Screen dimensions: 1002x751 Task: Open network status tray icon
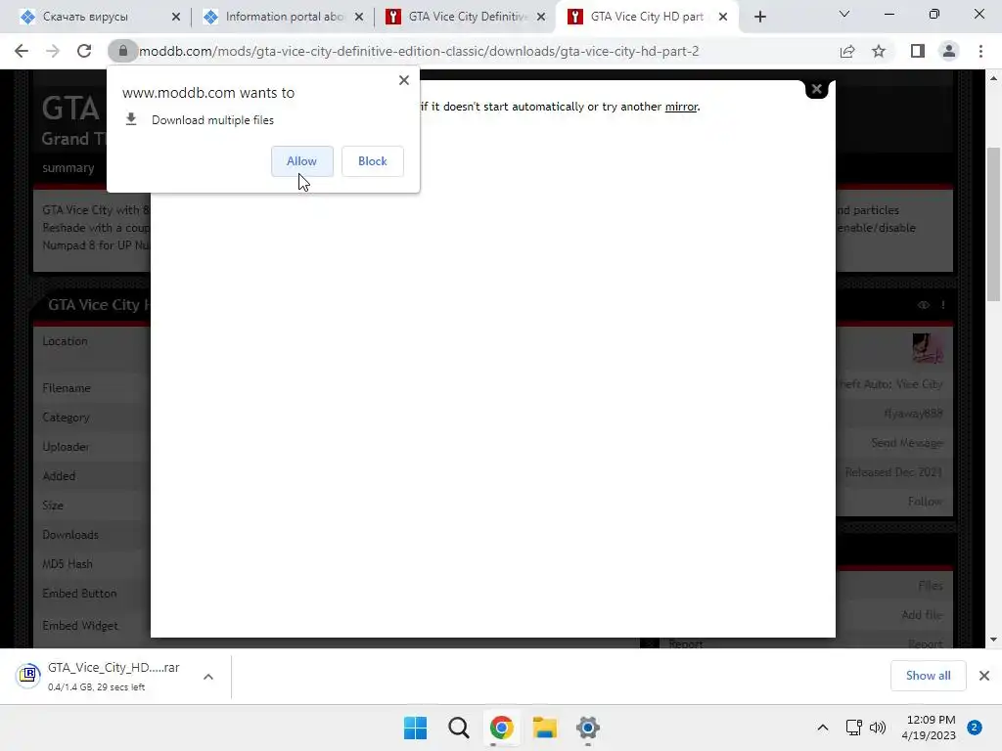coord(853,728)
